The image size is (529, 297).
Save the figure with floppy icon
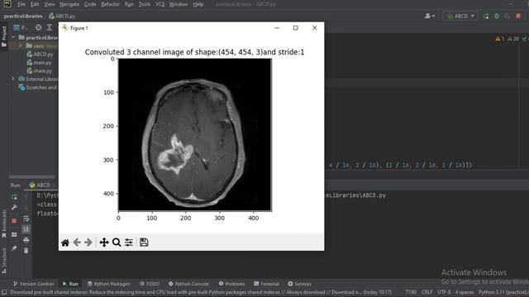(x=144, y=243)
